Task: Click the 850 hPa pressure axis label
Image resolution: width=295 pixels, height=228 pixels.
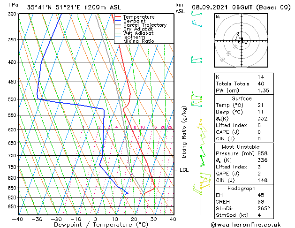Action: click(x=12, y=188)
